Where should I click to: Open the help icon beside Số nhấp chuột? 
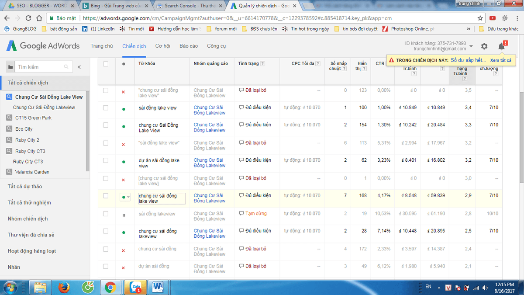[x=344, y=69]
